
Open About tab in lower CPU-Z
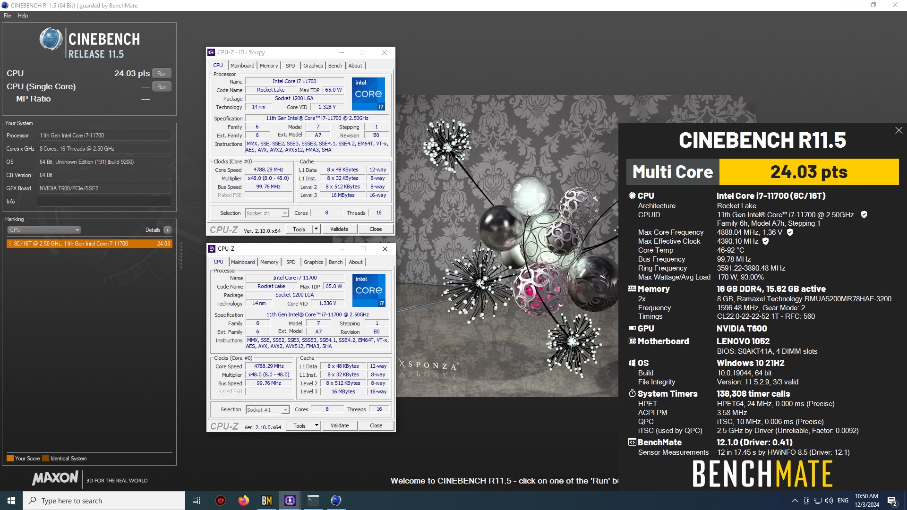[356, 262]
